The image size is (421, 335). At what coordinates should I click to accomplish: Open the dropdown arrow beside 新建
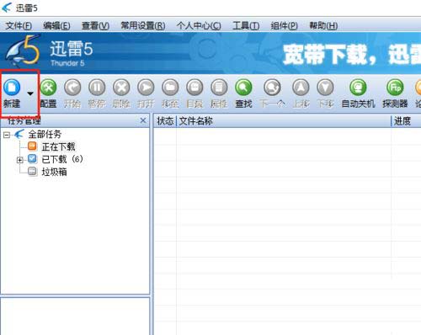tap(30, 93)
